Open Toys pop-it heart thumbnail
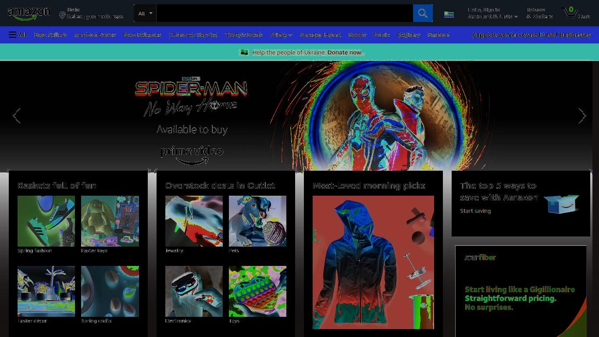 (257, 291)
